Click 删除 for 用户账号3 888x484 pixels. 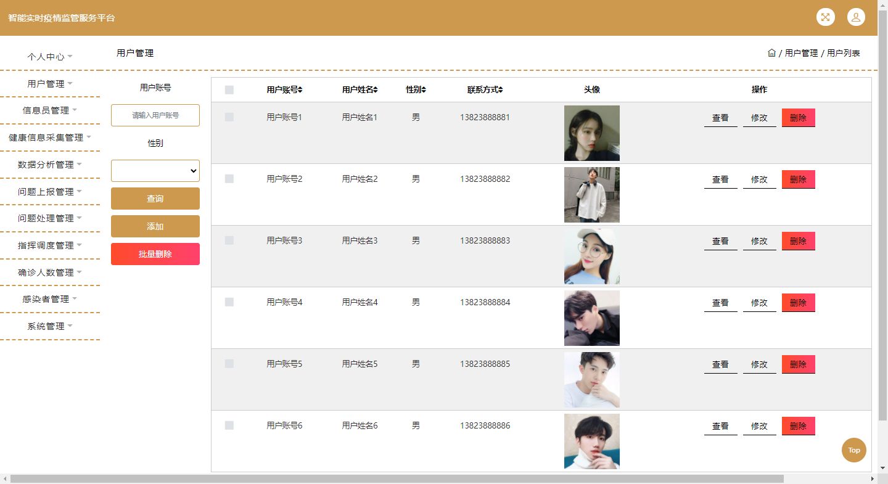tap(798, 241)
